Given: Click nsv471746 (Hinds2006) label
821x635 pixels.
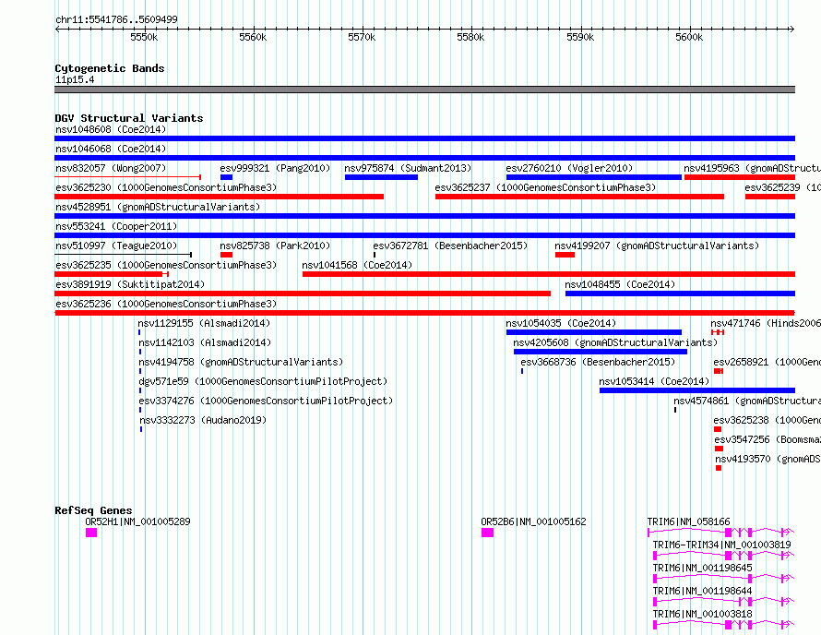Looking at the screenshot, I should click(766, 323).
